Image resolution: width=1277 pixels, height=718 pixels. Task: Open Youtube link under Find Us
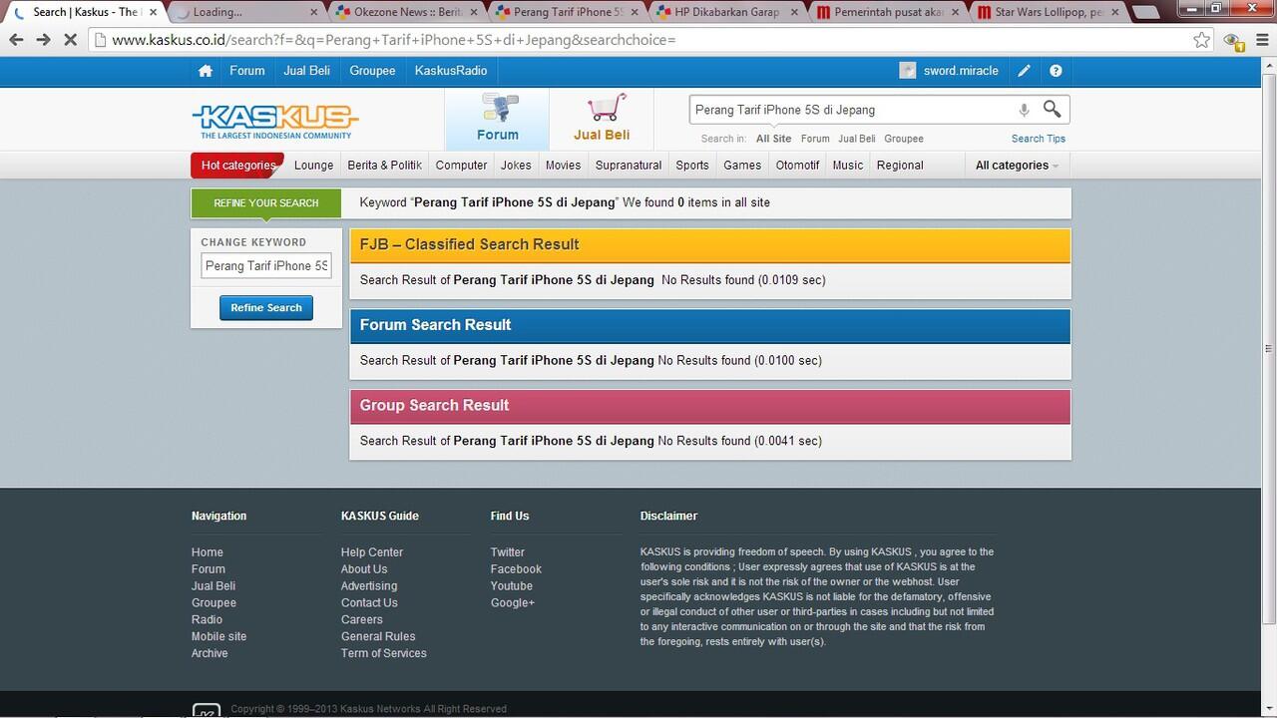pos(512,586)
